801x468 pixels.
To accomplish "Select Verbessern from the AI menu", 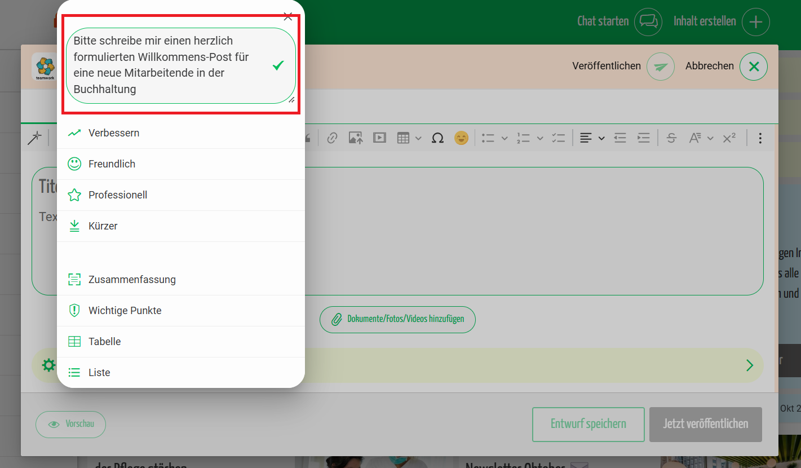I will (x=114, y=133).
